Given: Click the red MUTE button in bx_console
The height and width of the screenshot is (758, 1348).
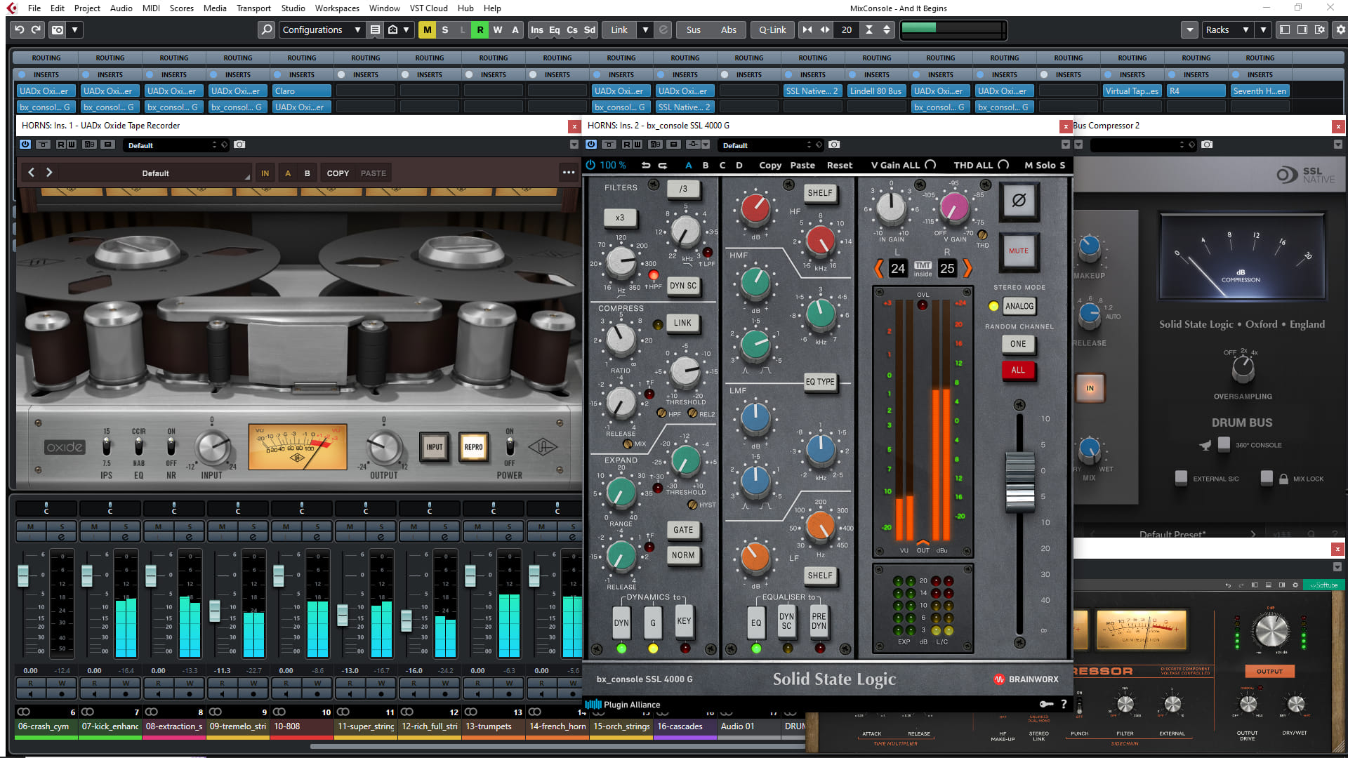Looking at the screenshot, I should tap(1019, 251).
